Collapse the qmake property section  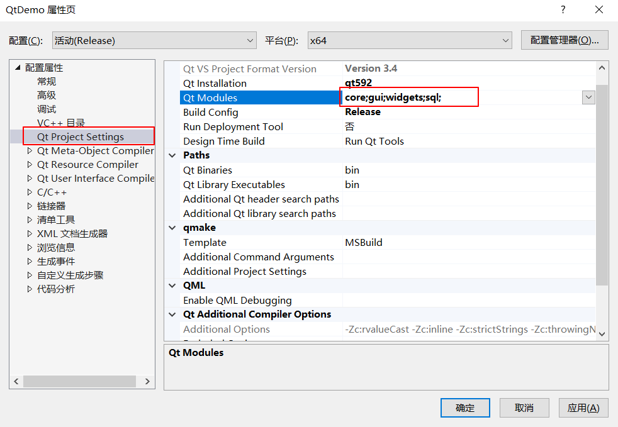point(172,228)
